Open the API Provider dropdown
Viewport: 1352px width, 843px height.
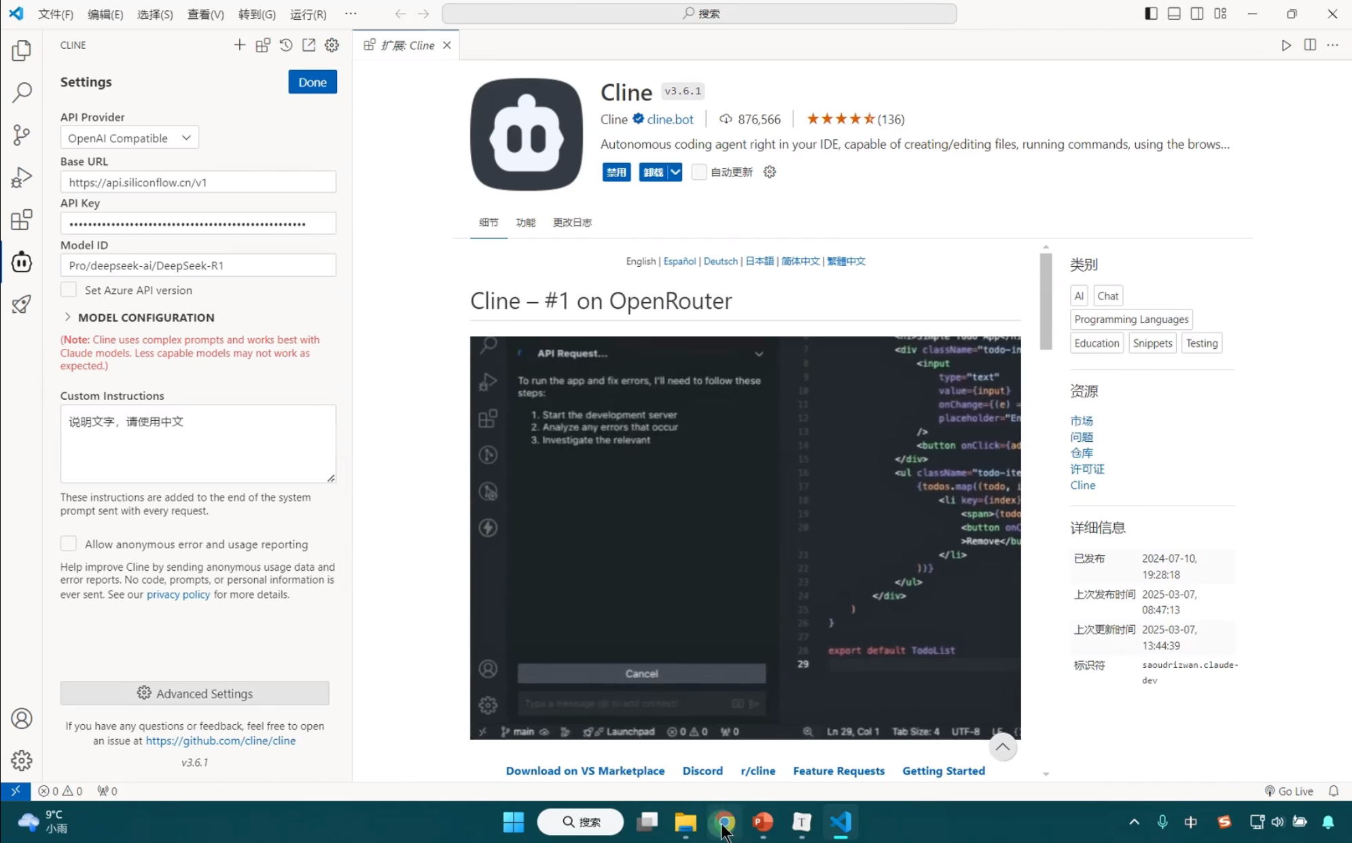click(x=129, y=138)
